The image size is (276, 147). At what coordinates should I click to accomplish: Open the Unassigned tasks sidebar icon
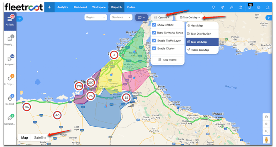tap(10, 40)
